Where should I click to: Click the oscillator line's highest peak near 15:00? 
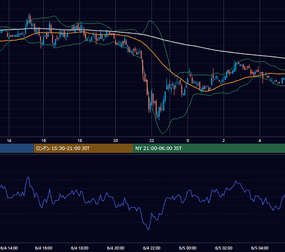click(x=28, y=177)
